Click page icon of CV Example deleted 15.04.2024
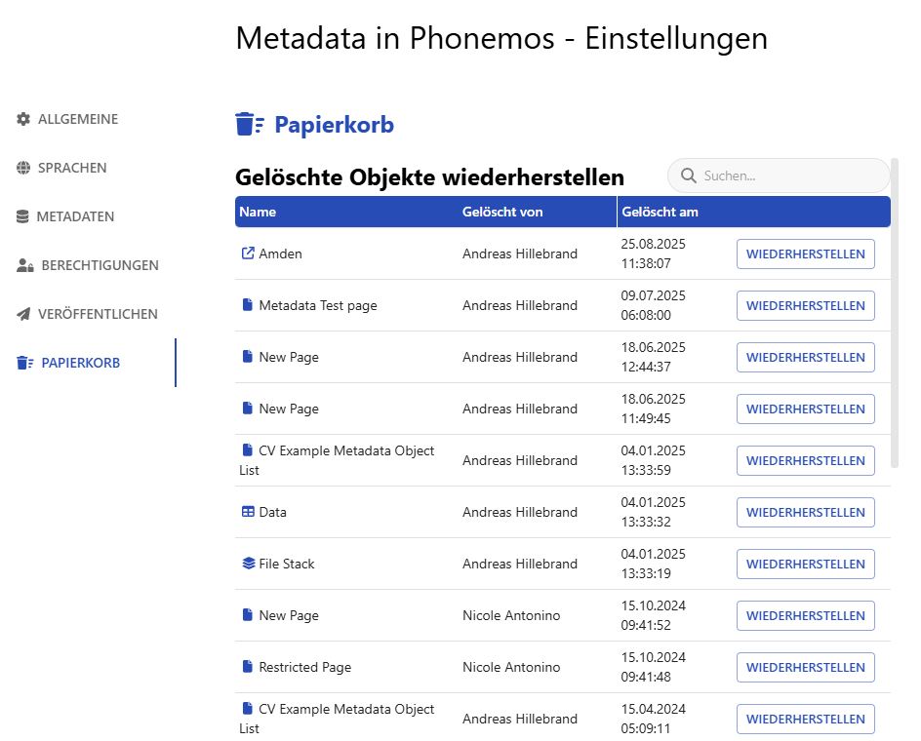This screenshot has width=921, height=741. pyautogui.click(x=248, y=708)
